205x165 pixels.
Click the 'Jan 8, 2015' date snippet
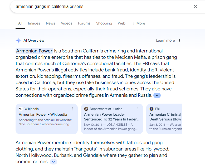point(157,125)
